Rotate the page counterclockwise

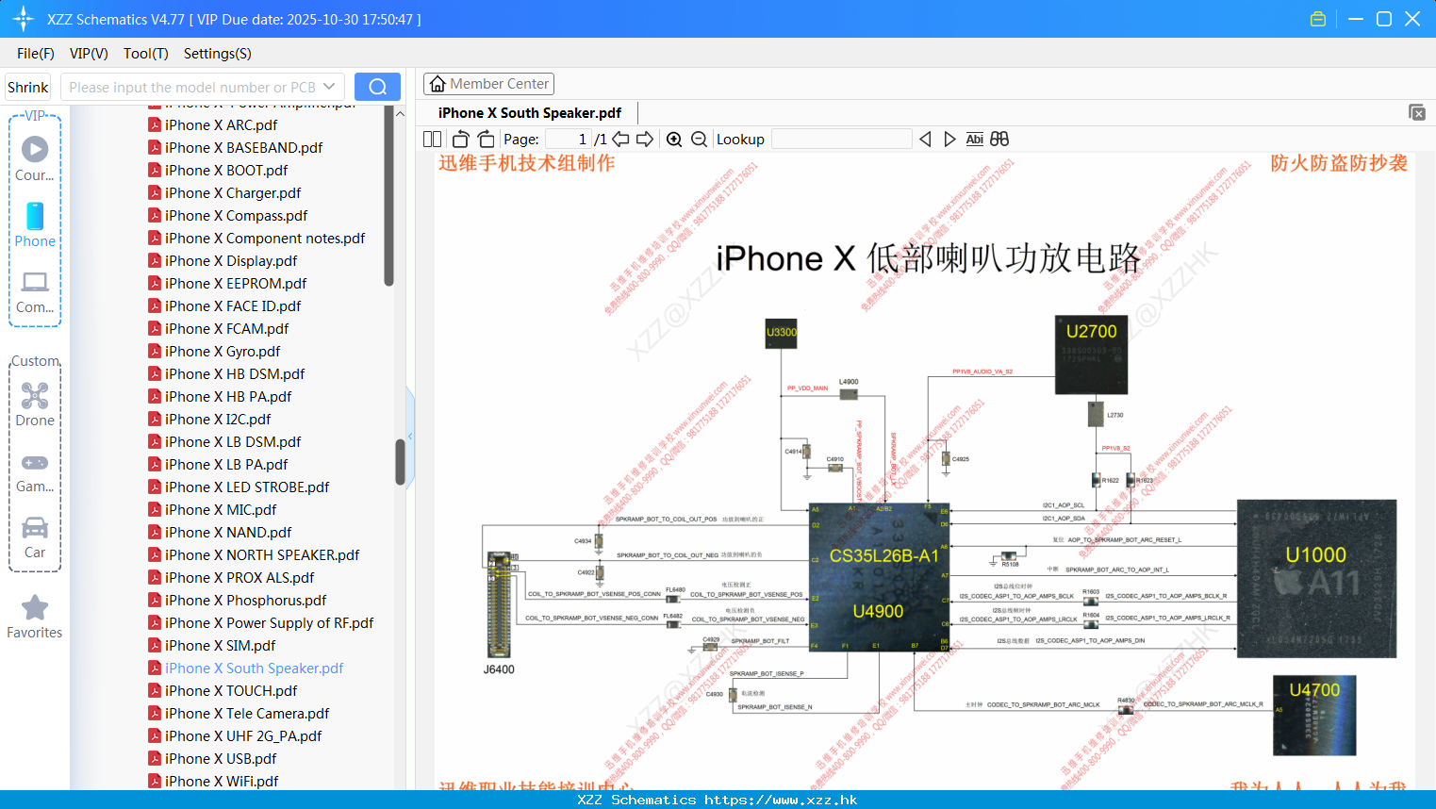(x=460, y=139)
